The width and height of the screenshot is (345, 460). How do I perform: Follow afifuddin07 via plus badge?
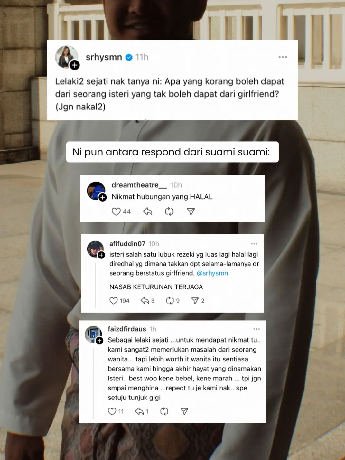pos(101,255)
